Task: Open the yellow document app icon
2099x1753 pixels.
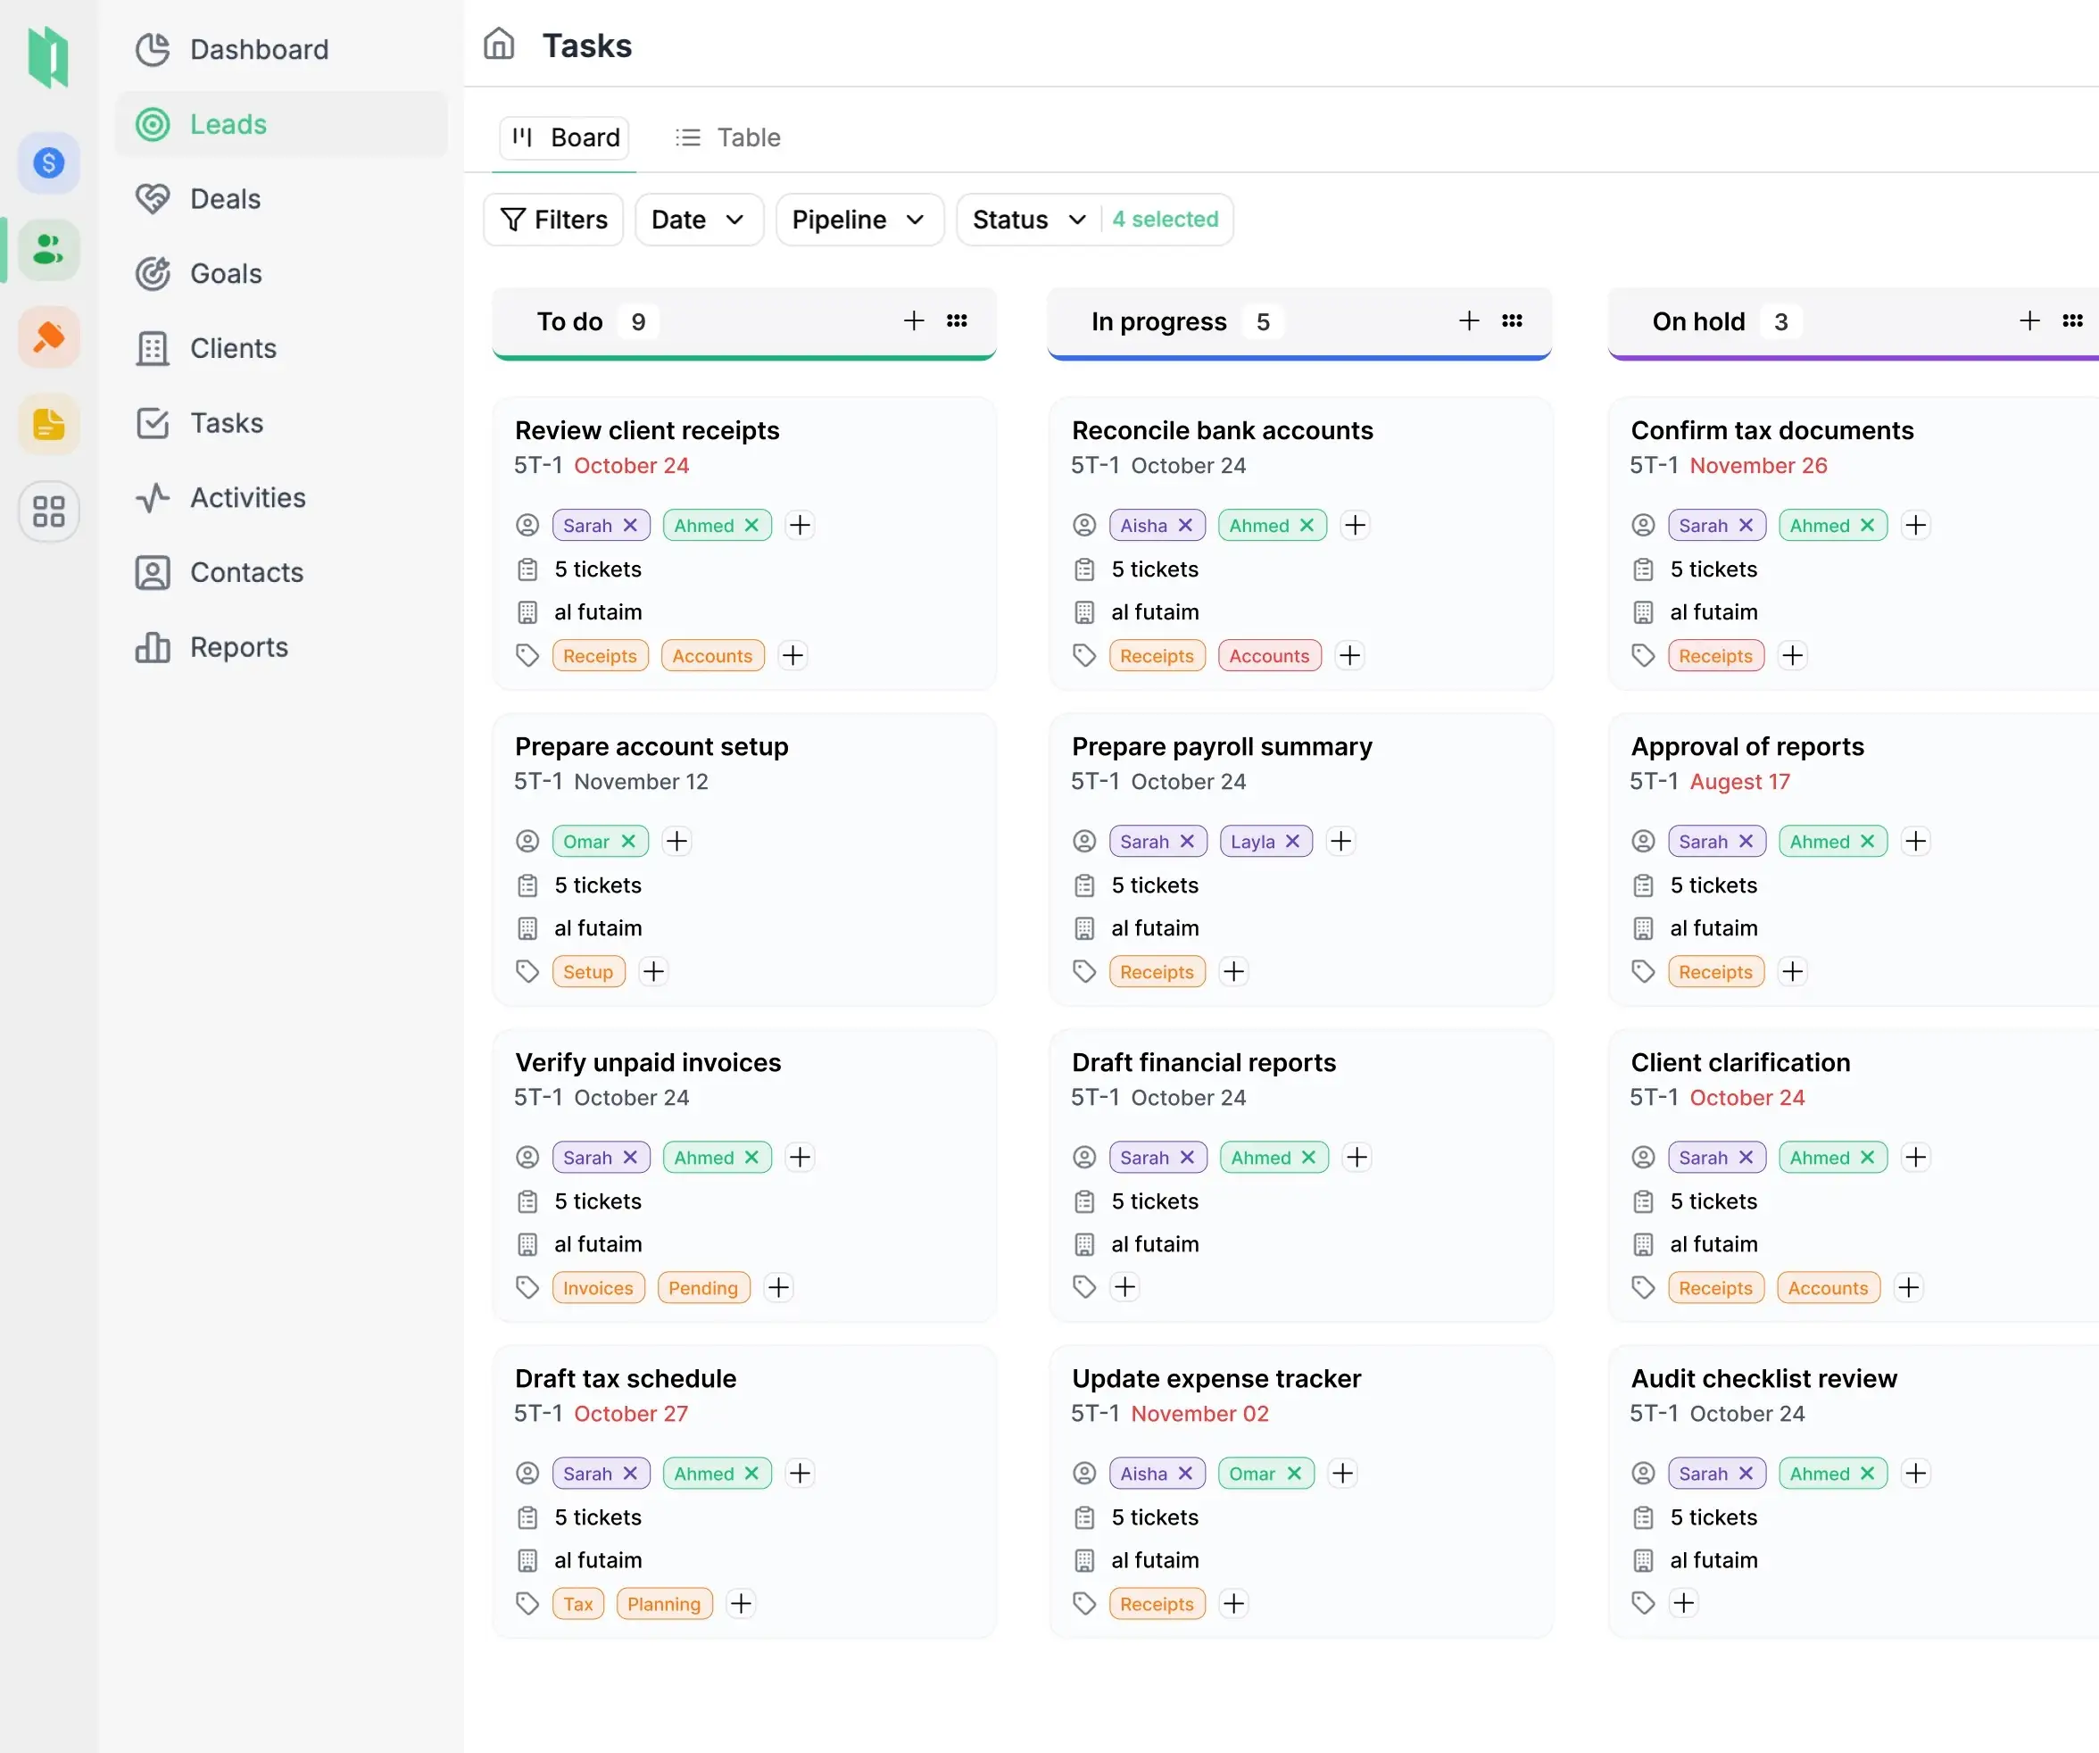Action: [x=48, y=425]
